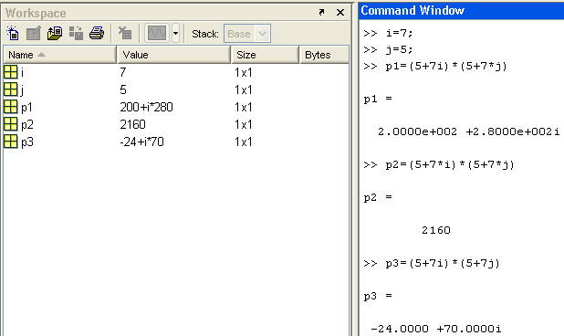The height and width of the screenshot is (336, 564).
Task: Select variable i array icon
Action: click(10, 72)
